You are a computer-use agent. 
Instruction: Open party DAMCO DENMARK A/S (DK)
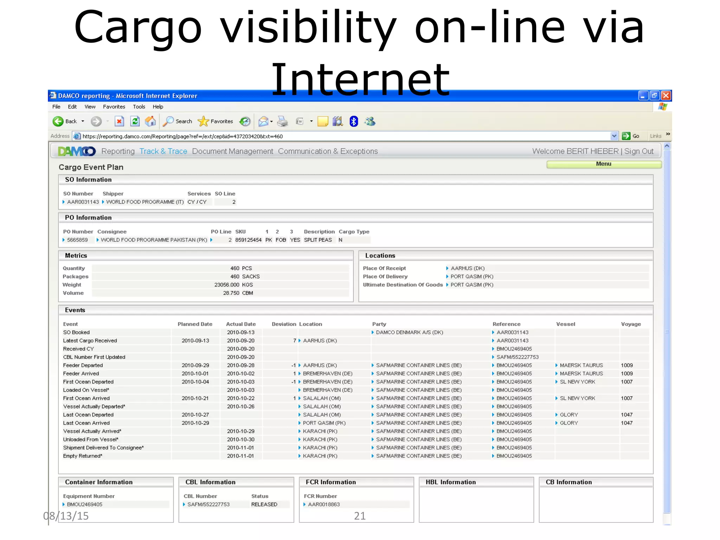click(x=410, y=332)
